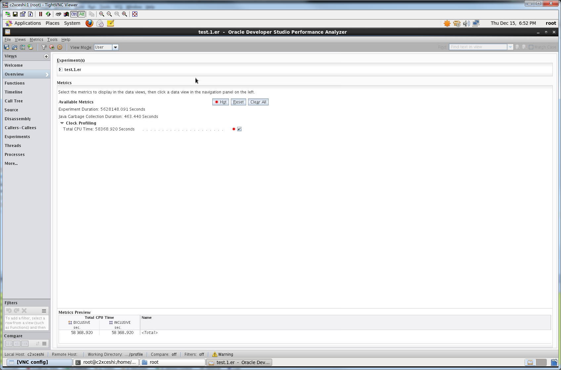Image resolution: width=561 pixels, height=370 pixels.
Task: Click the VNC auto-scaling magnifier icon
Action: [x=125, y=14]
